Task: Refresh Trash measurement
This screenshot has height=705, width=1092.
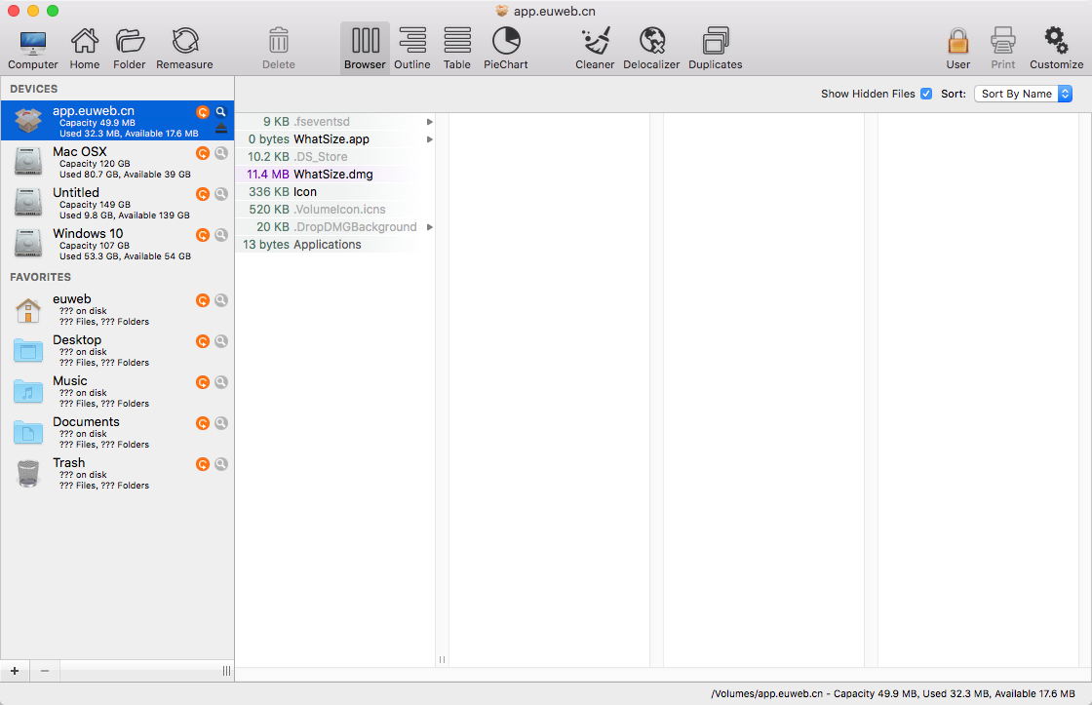Action: tap(203, 464)
